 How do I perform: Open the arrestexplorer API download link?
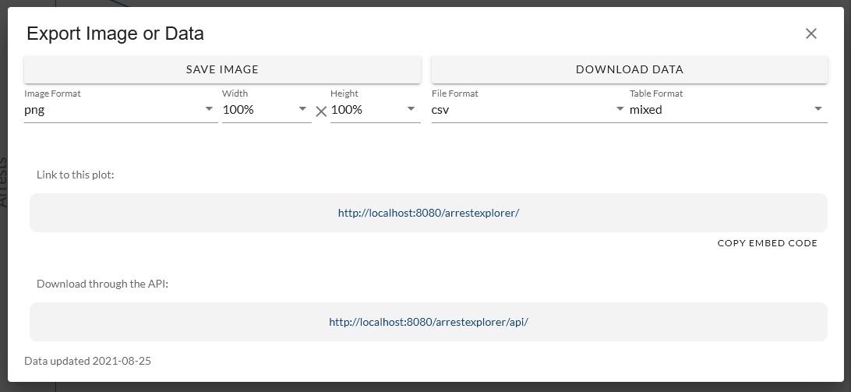pyautogui.click(x=428, y=322)
